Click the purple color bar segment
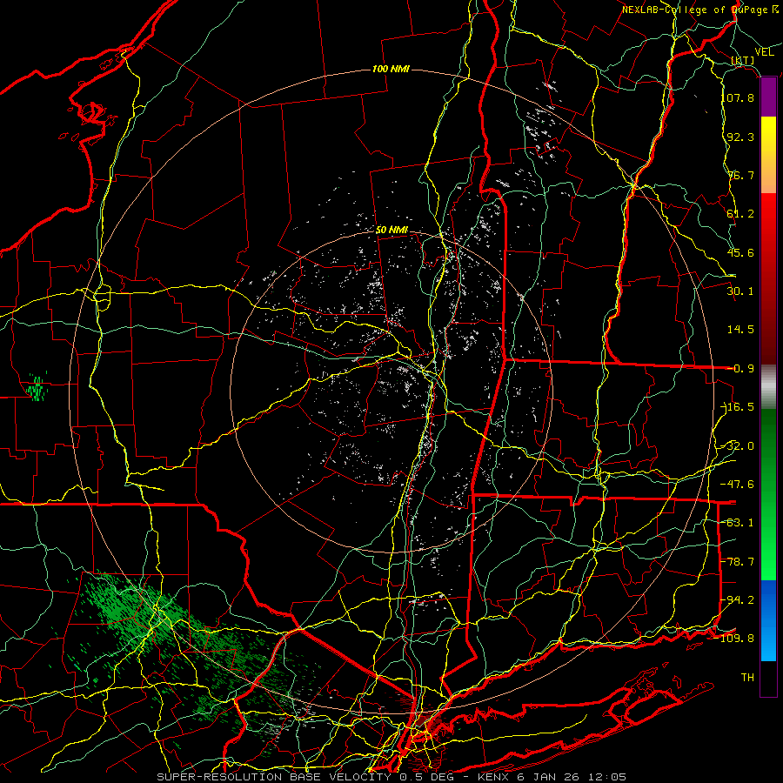The image size is (783, 783). click(768, 97)
